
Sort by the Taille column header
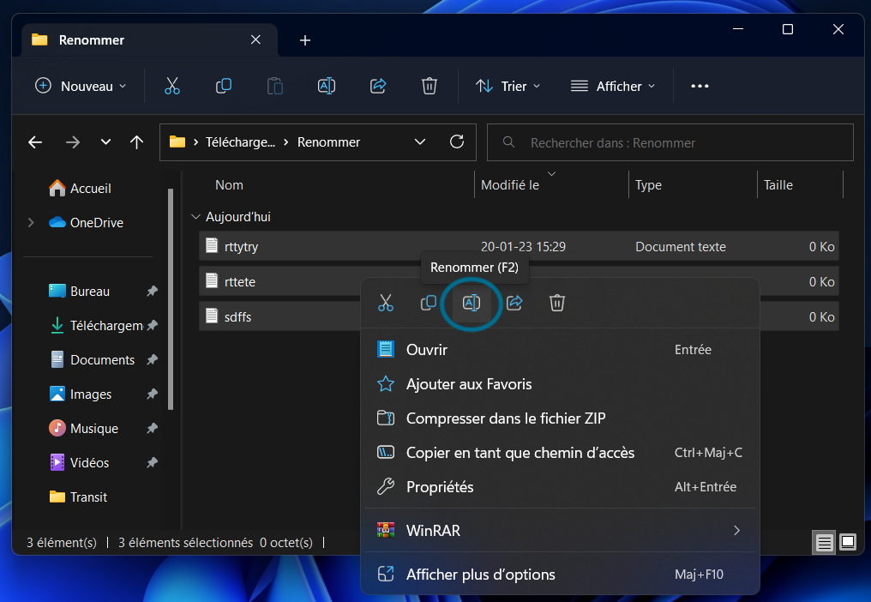778,185
